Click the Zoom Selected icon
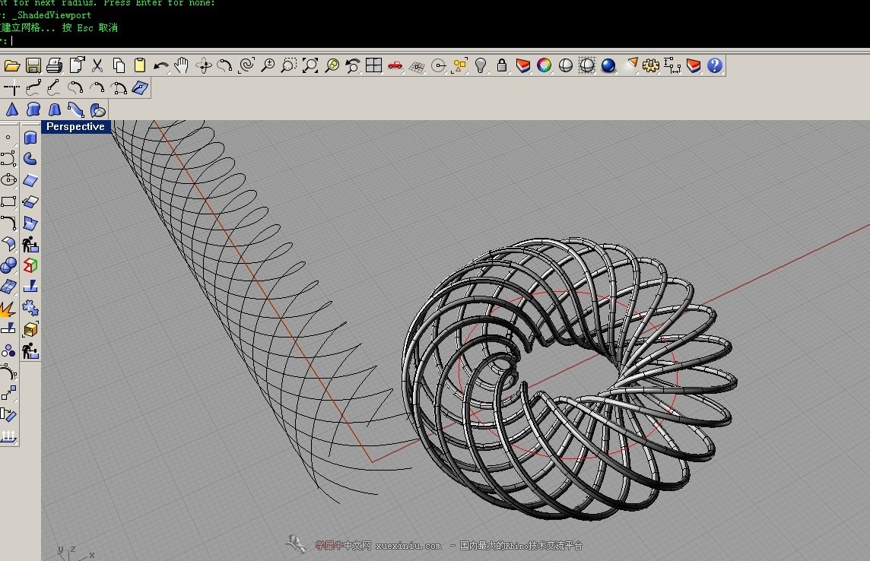The image size is (870, 561). click(x=332, y=66)
